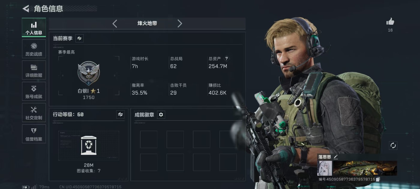Click the question mark next to 总资产

tap(227, 59)
